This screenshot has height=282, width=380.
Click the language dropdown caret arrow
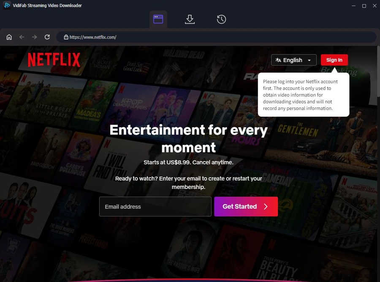point(309,60)
